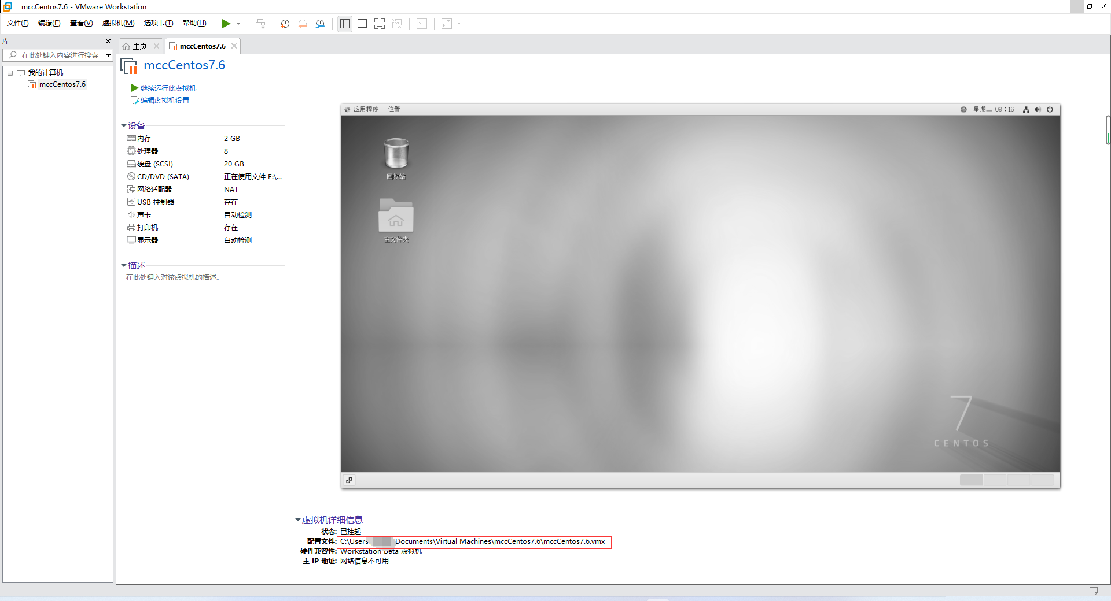
Task: Click the volume icon in CentOS top bar
Action: click(x=1038, y=109)
